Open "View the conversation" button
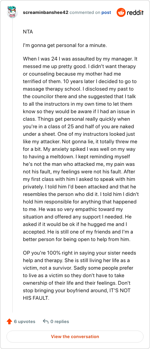The height and width of the screenshot is (349, 150). (75, 337)
